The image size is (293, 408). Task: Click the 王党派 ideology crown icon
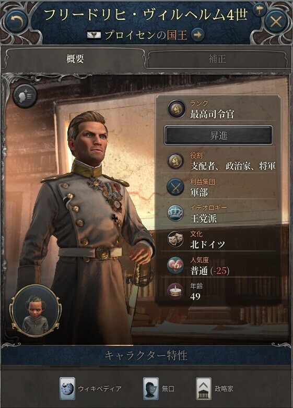(x=175, y=213)
